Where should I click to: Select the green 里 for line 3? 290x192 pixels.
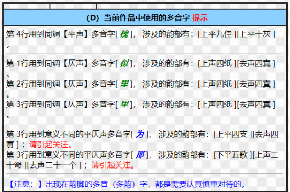(124, 104)
